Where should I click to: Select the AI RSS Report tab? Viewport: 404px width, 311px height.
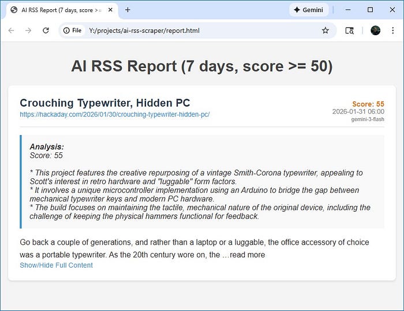coord(58,10)
